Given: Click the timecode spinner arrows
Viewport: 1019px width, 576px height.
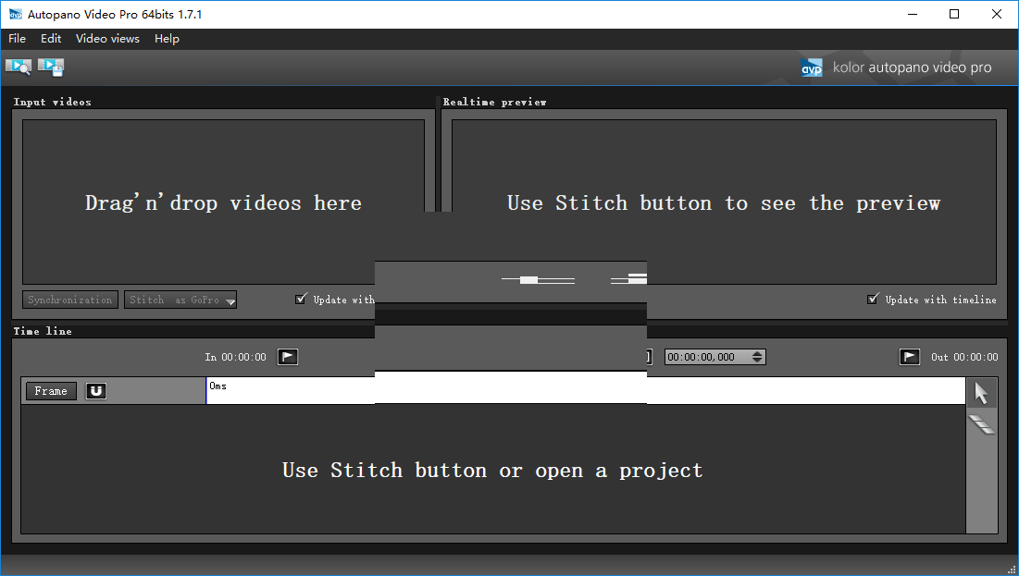Looking at the screenshot, I should pyautogui.click(x=757, y=357).
